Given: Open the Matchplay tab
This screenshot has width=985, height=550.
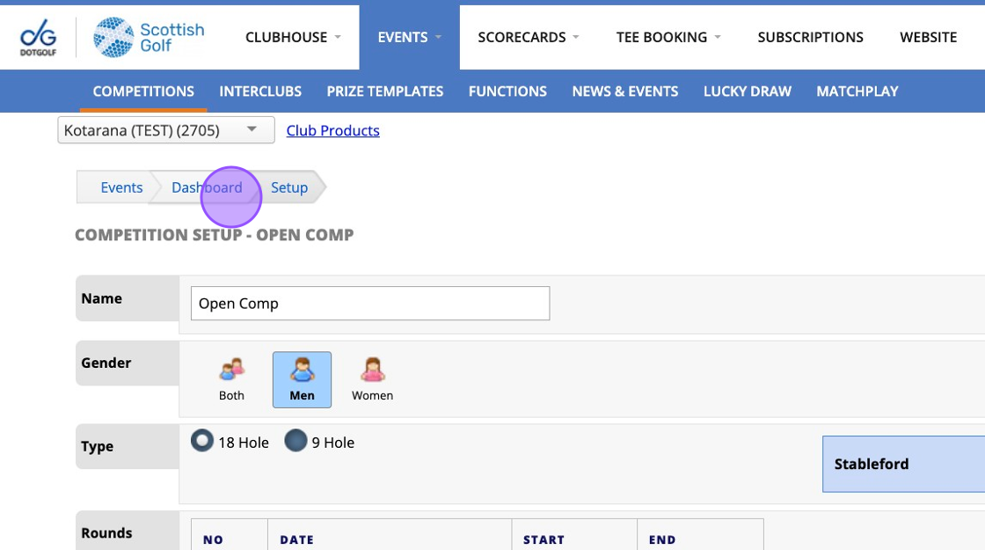Looking at the screenshot, I should tap(857, 92).
